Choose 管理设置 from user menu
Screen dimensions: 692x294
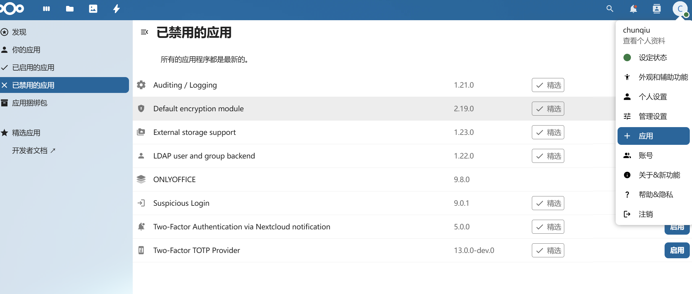point(653,116)
